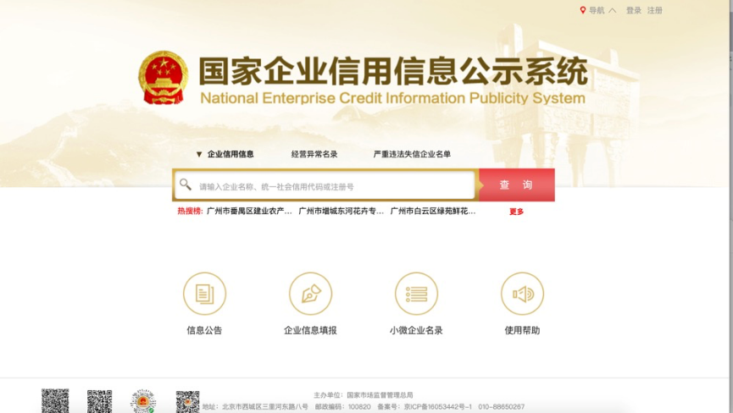Click the red location pin icon
The width and height of the screenshot is (733, 413).
click(582, 10)
